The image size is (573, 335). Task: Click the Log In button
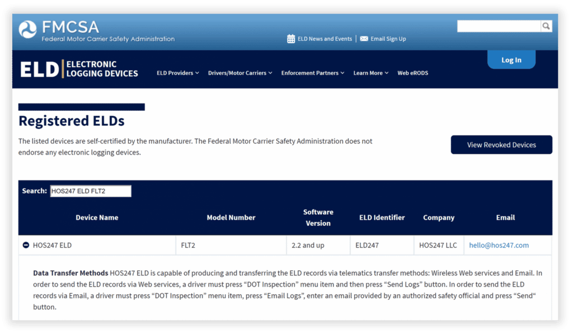[511, 59]
